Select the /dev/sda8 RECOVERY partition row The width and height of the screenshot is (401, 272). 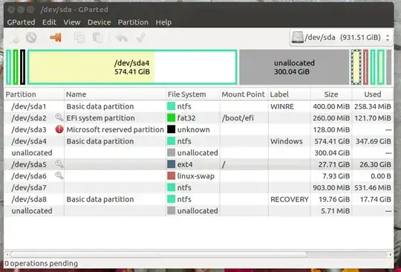tap(198, 199)
